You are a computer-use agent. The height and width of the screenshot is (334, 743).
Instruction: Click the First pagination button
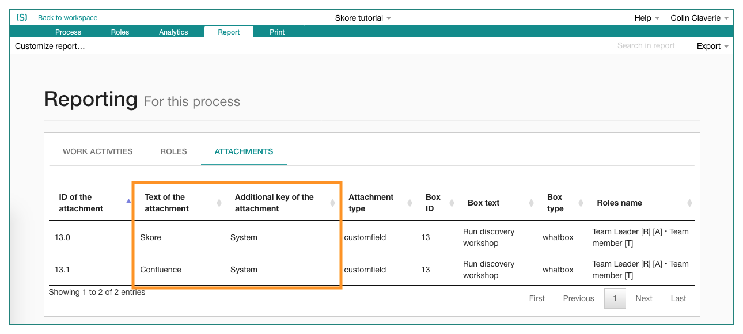pyautogui.click(x=537, y=298)
